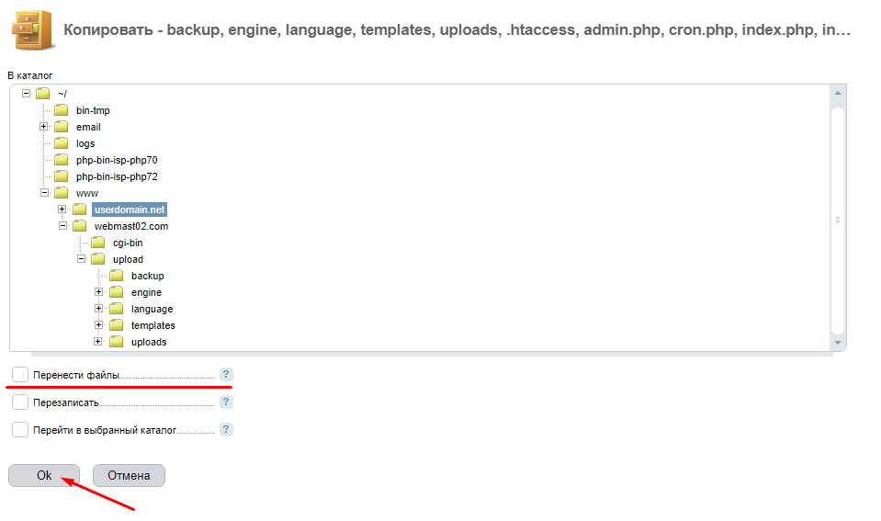Click the Отмена button
881x521 pixels.
129,475
